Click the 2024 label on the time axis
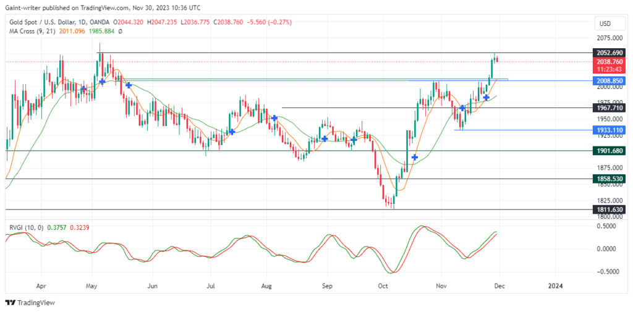This screenshot has height=312, width=633. 556,285
